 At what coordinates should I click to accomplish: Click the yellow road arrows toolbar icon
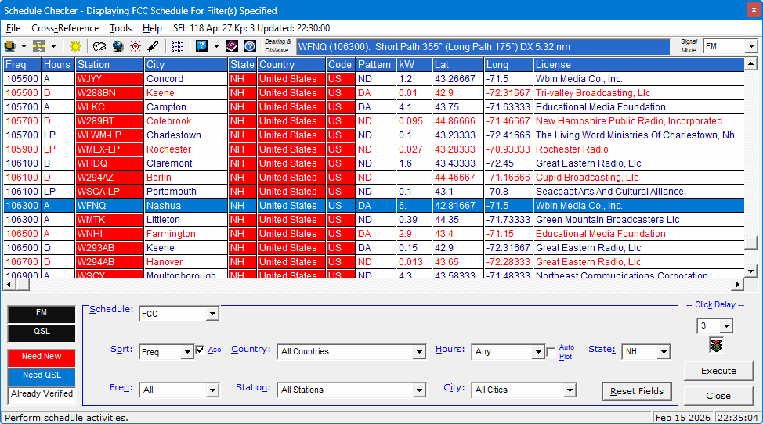click(x=38, y=47)
